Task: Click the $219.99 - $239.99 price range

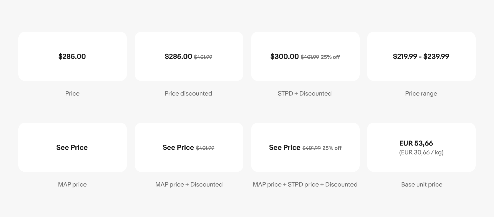Action: (x=421, y=56)
